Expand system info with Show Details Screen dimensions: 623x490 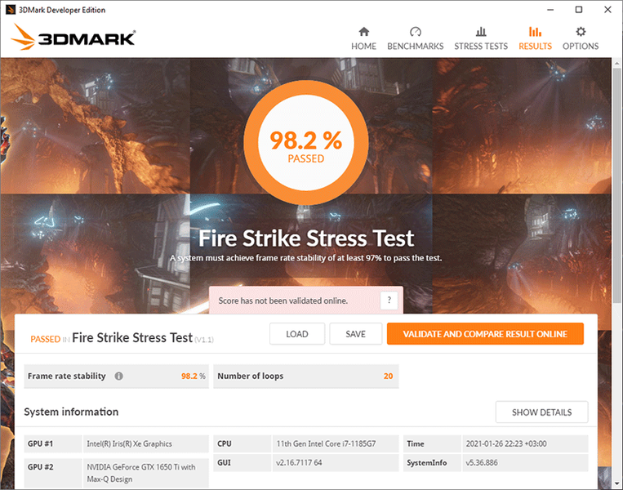541,412
